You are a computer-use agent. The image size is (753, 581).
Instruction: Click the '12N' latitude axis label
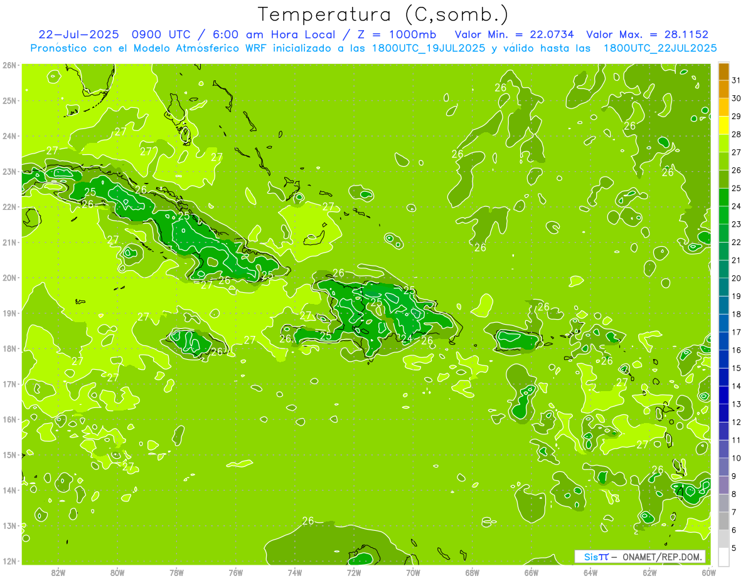click(9, 561)
